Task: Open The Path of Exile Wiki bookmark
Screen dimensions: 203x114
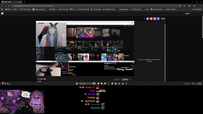Action: click(83, 9)
